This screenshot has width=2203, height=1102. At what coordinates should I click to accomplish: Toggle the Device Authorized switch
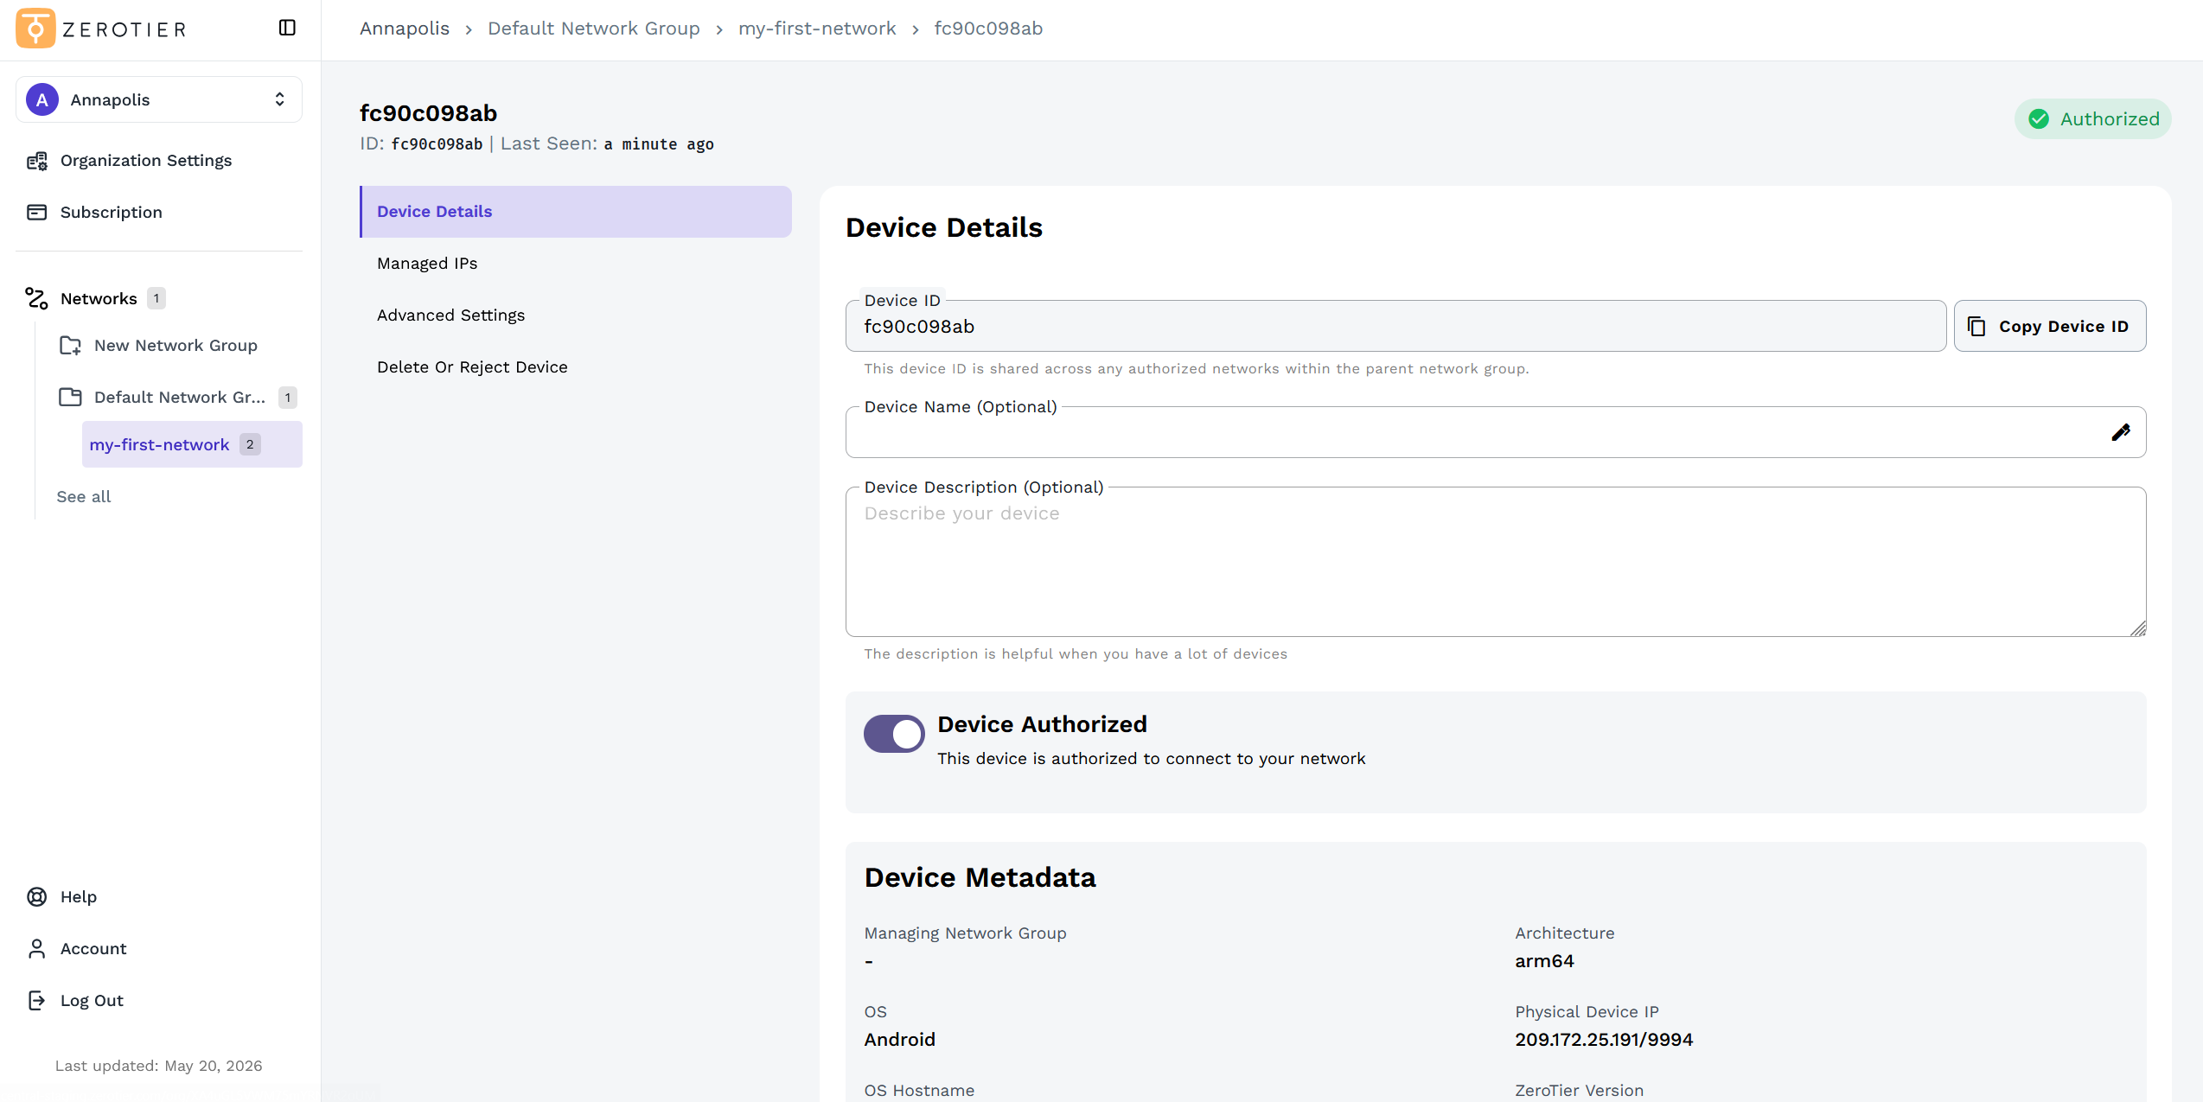point(894,735)
